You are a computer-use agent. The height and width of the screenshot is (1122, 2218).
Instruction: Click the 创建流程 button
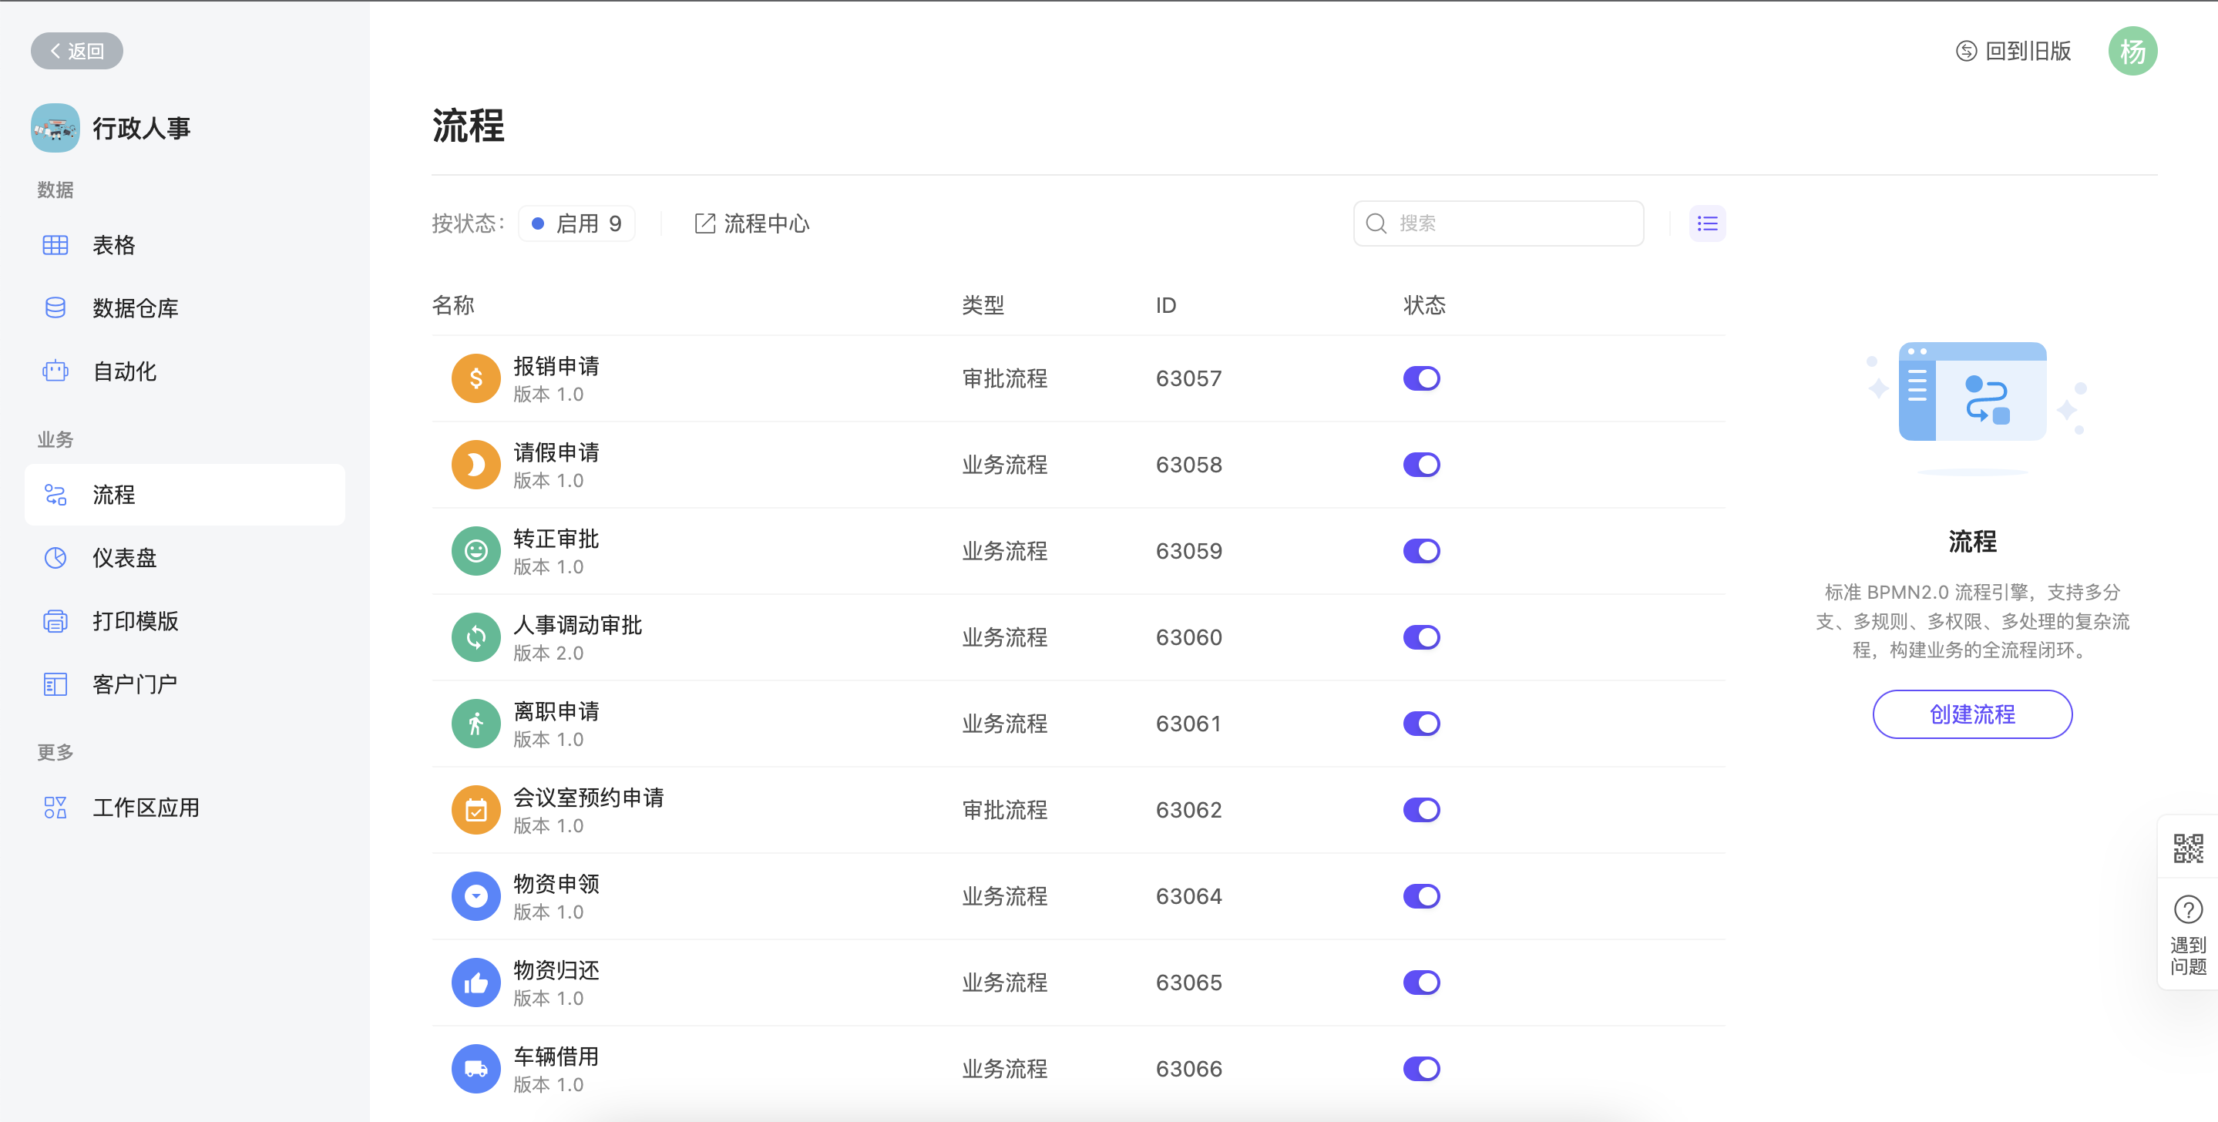click(1971, 714)
